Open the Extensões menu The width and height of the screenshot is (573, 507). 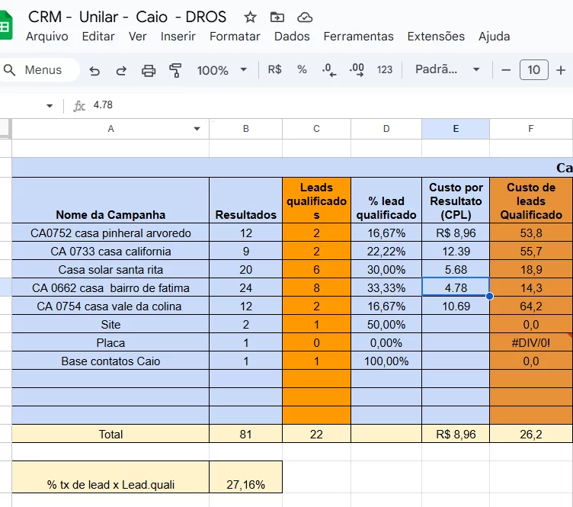[x=436, y=37]
